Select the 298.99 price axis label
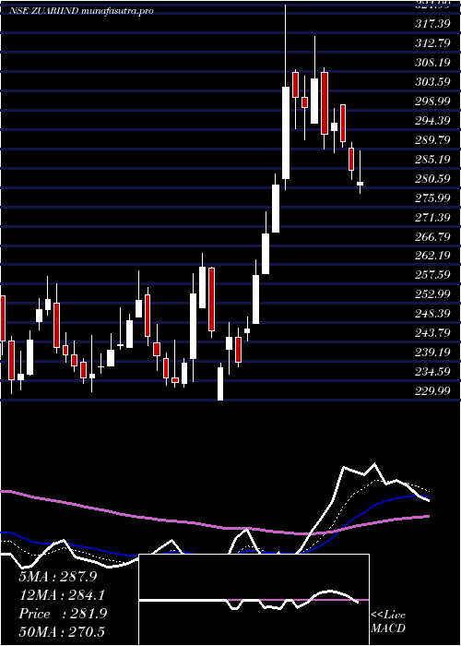Image resolution: width=461 pixels, height=646 pixels. (x=432, y=102)
